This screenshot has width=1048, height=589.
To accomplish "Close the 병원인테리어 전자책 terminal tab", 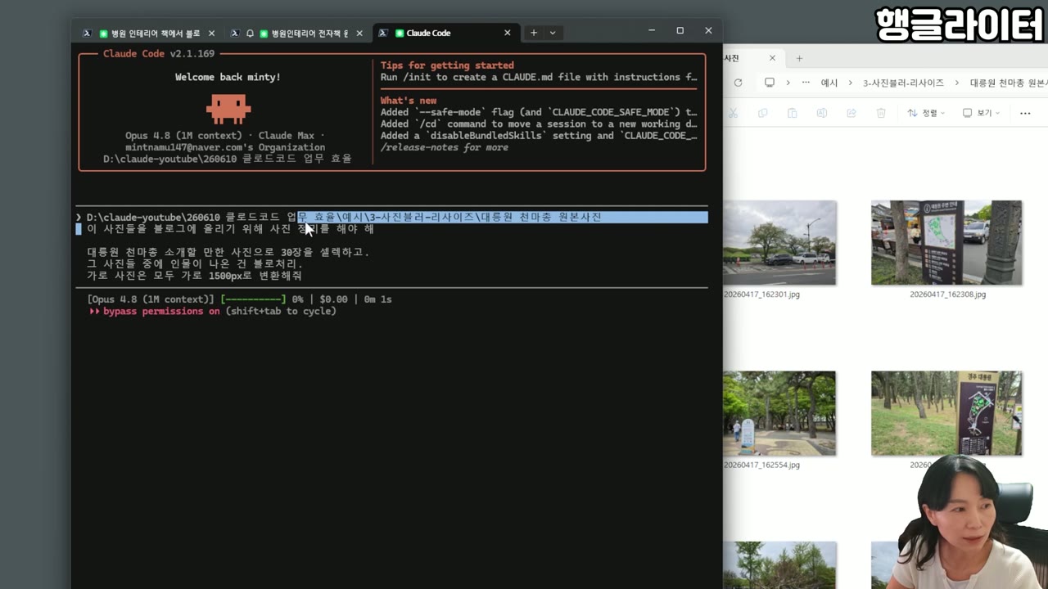I will coord(359,33).
